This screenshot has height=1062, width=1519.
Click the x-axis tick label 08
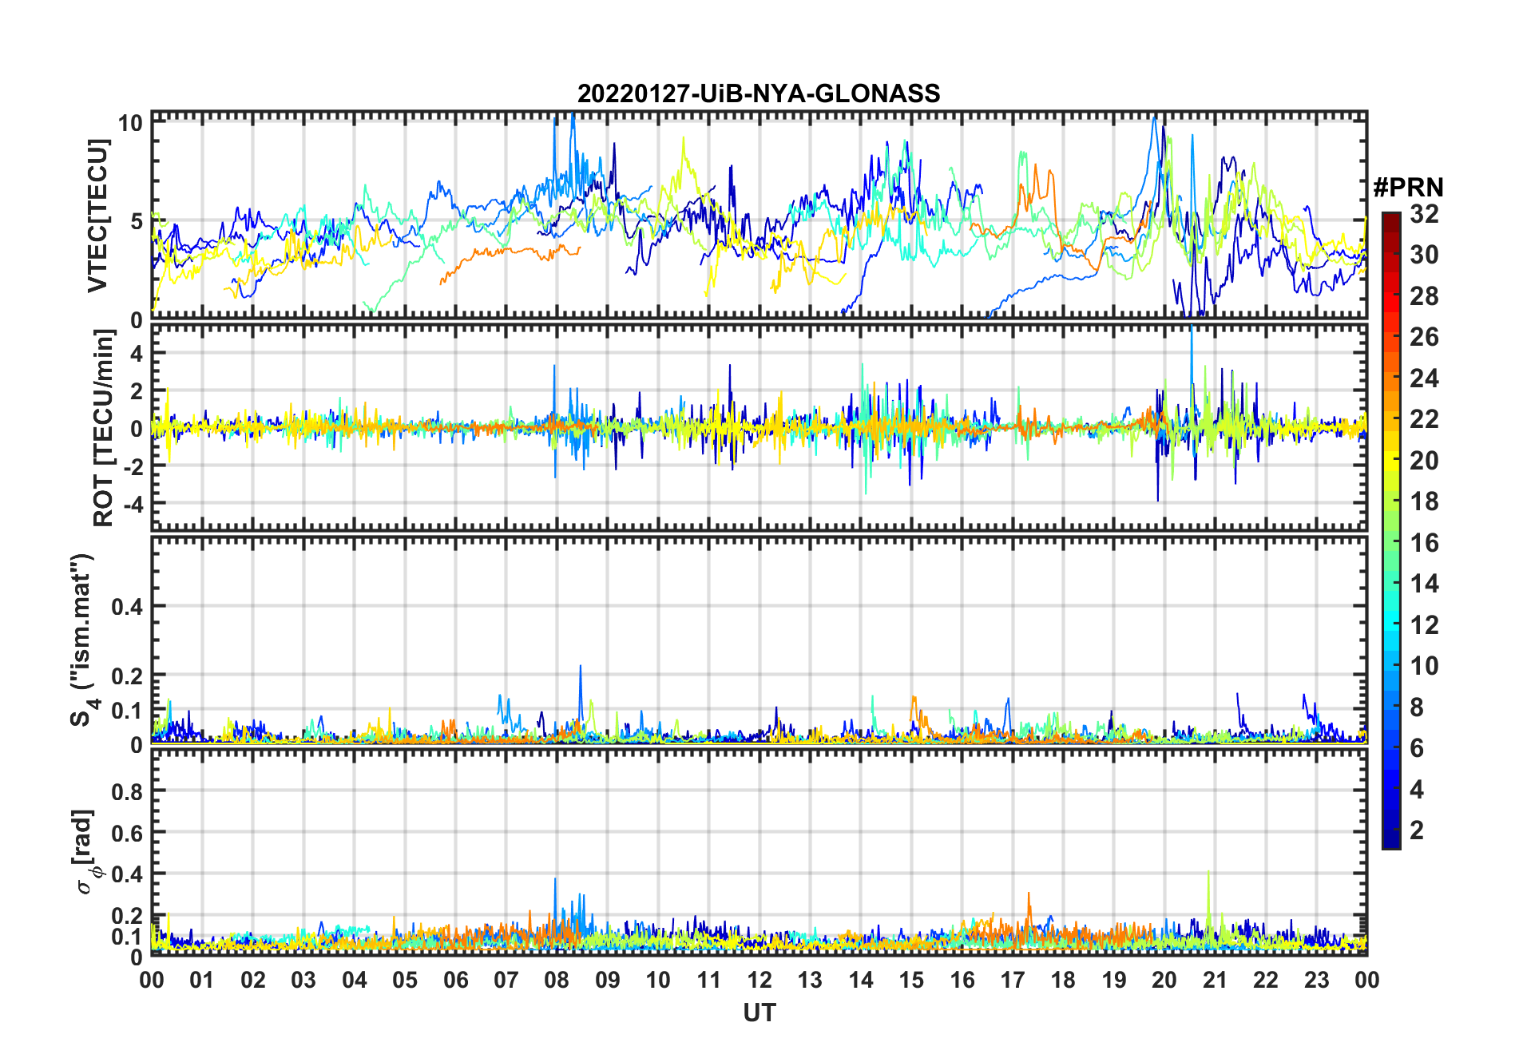[x=557, y=980]
